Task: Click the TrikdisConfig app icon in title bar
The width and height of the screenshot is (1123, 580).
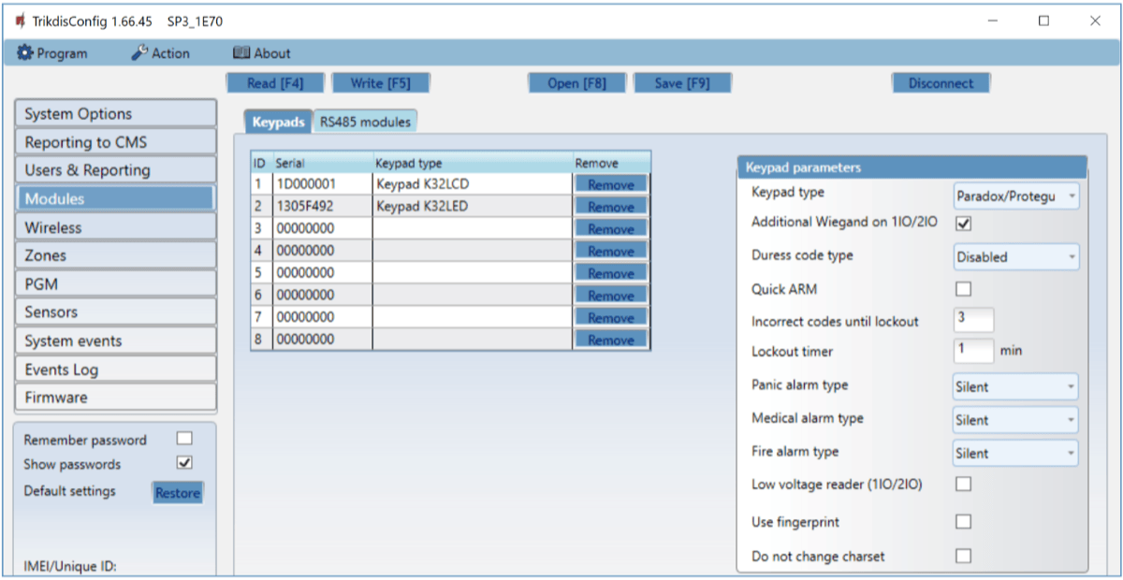Action: pos(20,21)
